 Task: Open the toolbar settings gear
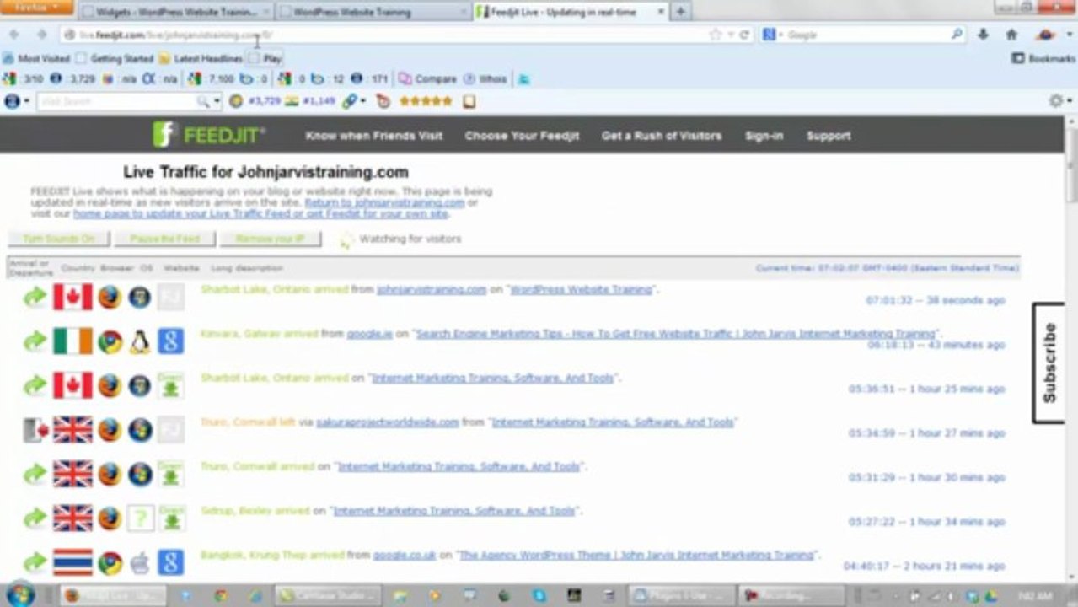click(1058, 101)
